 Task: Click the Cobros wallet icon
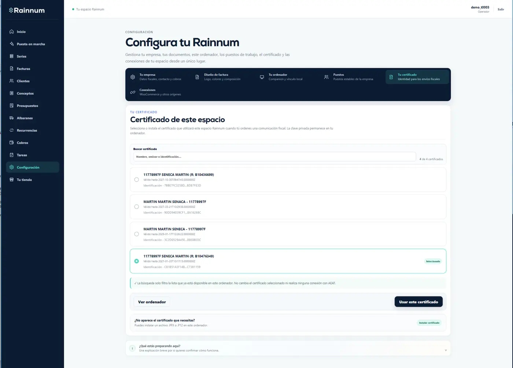[x=11, y=142]
